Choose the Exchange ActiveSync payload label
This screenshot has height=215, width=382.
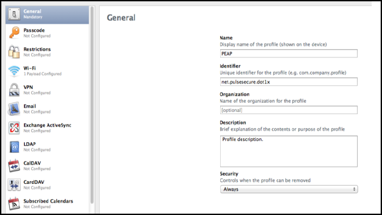[47, 125]
